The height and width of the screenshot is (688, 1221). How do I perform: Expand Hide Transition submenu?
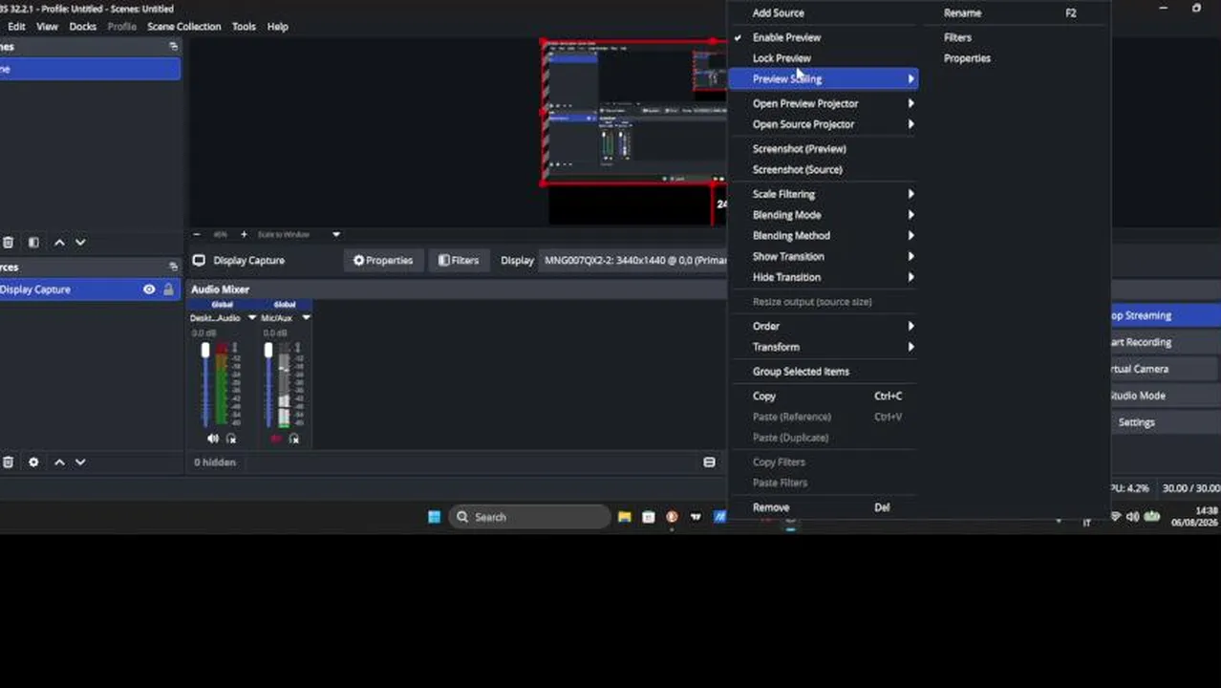823,277
